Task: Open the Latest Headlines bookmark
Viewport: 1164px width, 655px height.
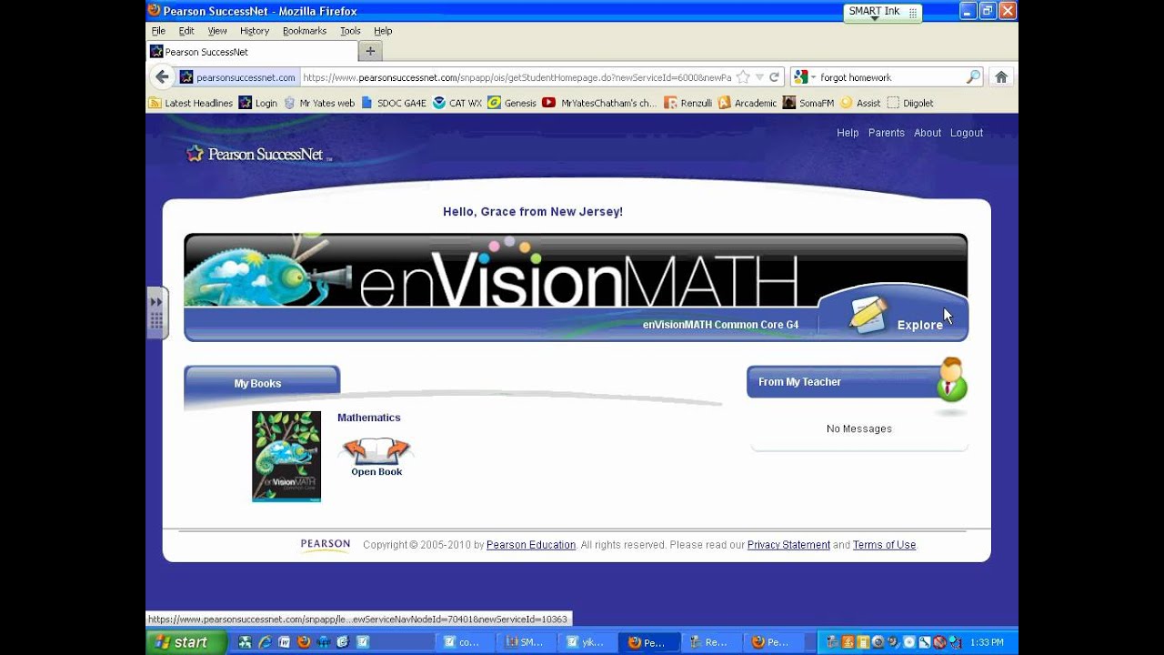Action: [191, 103]
